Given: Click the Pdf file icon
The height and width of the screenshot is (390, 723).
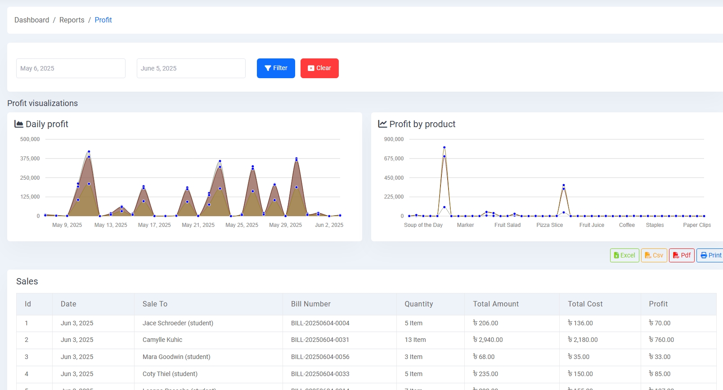Looking at the screenshot, I should click(x=676, y=255).
